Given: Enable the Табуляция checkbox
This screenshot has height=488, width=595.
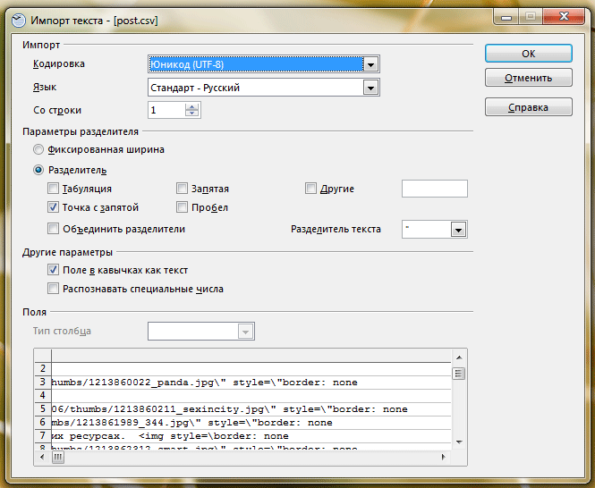Looking at the screenshot, I should click(x=54, y=189).
